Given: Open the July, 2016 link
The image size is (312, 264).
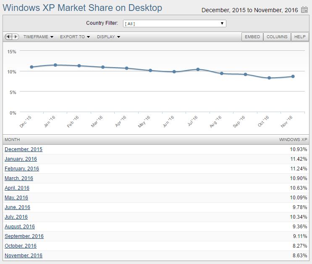Looking at the screenshot, I should [x=16, y=217].
